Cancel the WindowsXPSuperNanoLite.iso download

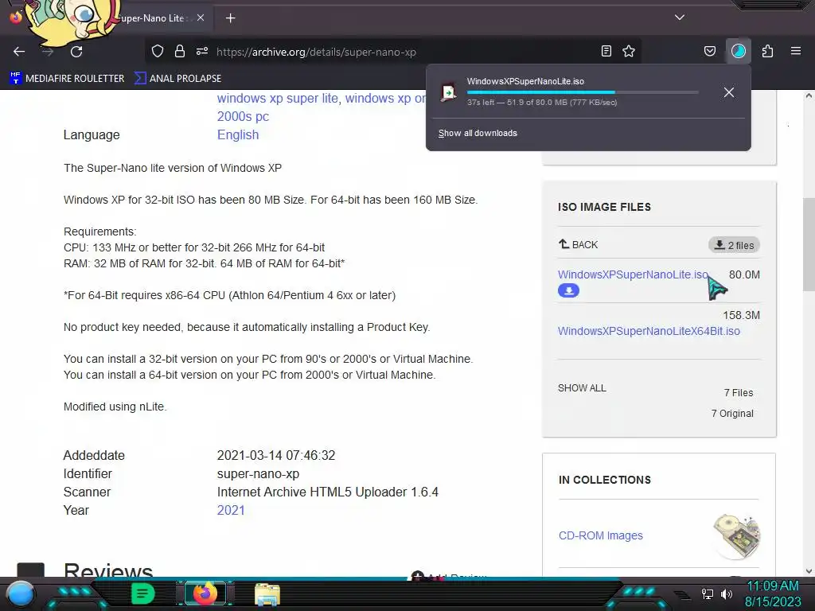coord(729,92)
